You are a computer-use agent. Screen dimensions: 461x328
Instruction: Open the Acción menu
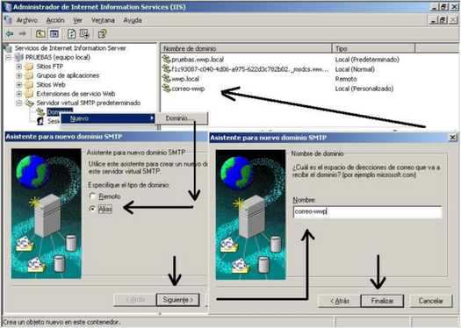point(55,20)
